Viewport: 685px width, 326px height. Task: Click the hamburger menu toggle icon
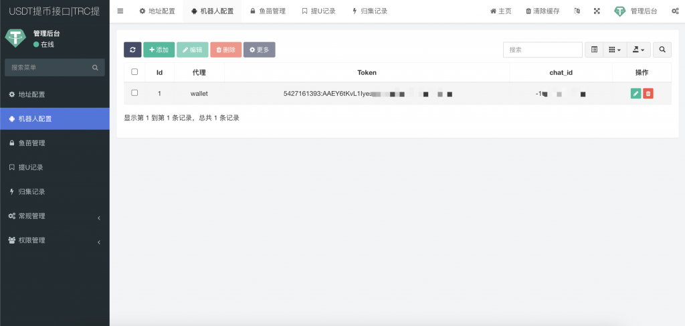pyautogui.click(x=120, y=11)
